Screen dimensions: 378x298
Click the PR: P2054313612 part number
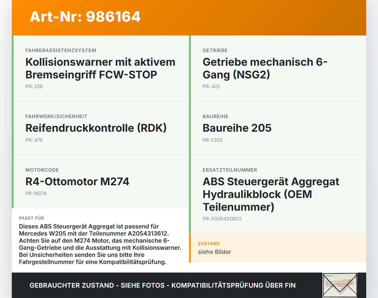[222, 219]
